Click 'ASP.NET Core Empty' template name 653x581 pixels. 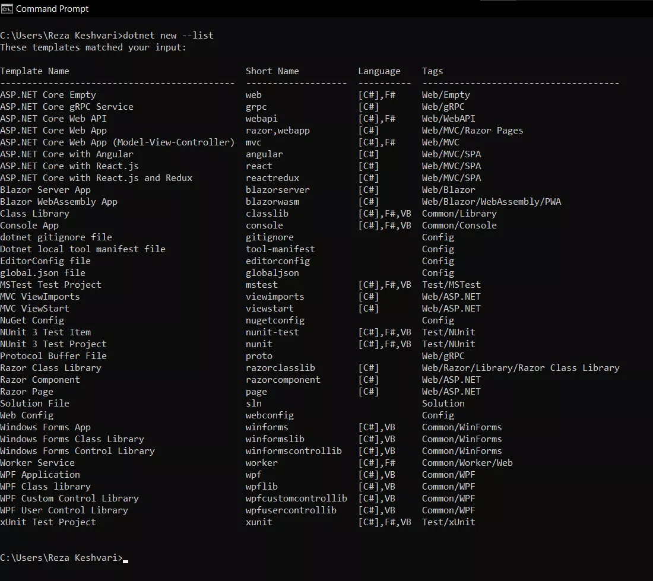pyautogui.click(x=48, y=95)
